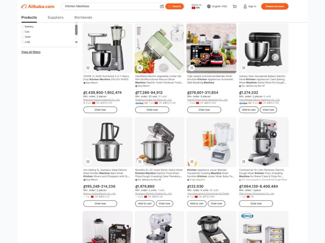Click visual search icon on Sokany mixer image

(244, 68)
